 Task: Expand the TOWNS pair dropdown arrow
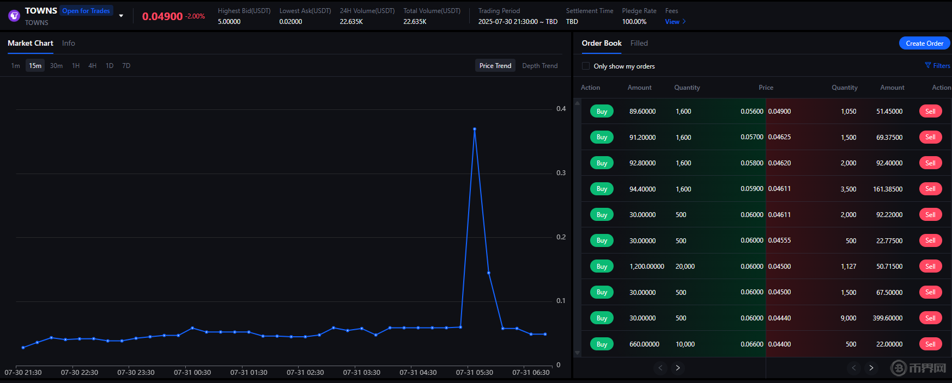coord(121,16)
